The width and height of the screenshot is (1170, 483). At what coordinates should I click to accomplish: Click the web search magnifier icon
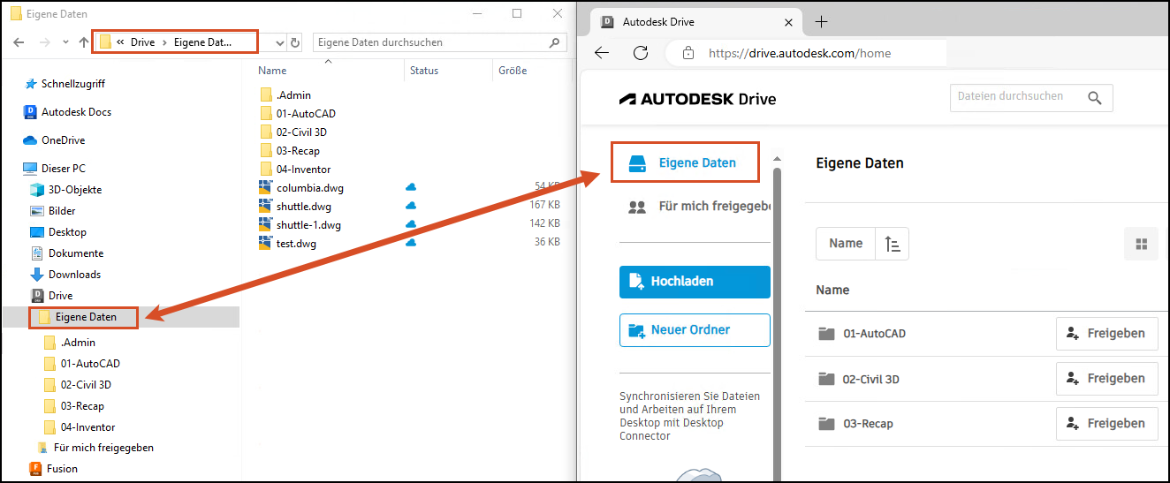tap(1095, 97)
